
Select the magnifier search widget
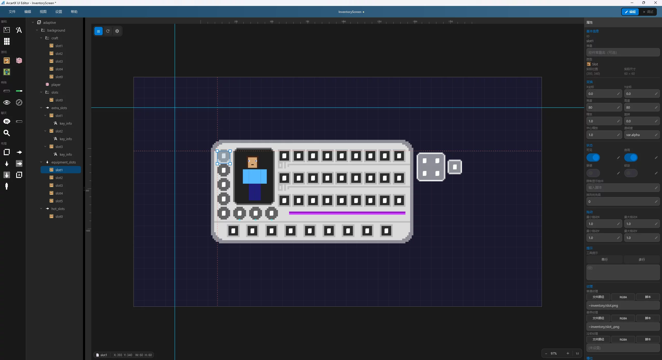(x=7, y=133)
